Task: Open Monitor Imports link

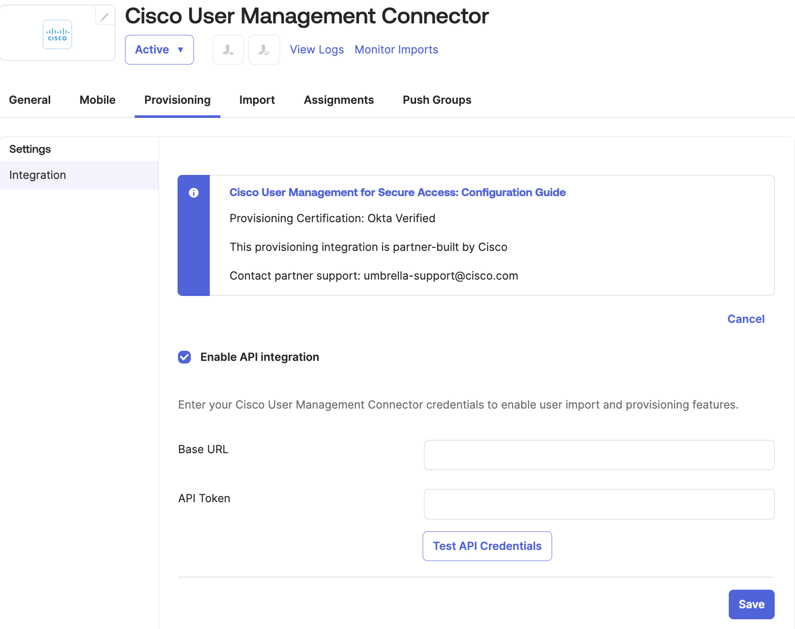Action: 396,49
